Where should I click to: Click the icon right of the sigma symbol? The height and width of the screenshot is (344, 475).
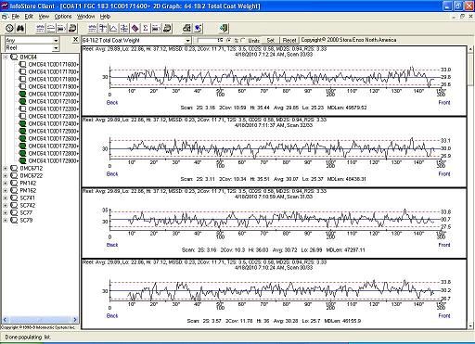[156, 29]
